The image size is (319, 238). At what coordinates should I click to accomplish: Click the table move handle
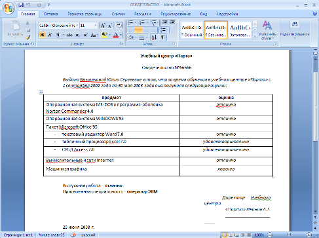(41, 92)
